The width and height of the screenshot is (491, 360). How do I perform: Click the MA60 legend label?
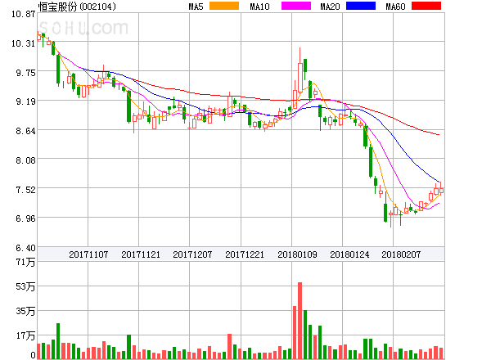(x=395, y=7)
